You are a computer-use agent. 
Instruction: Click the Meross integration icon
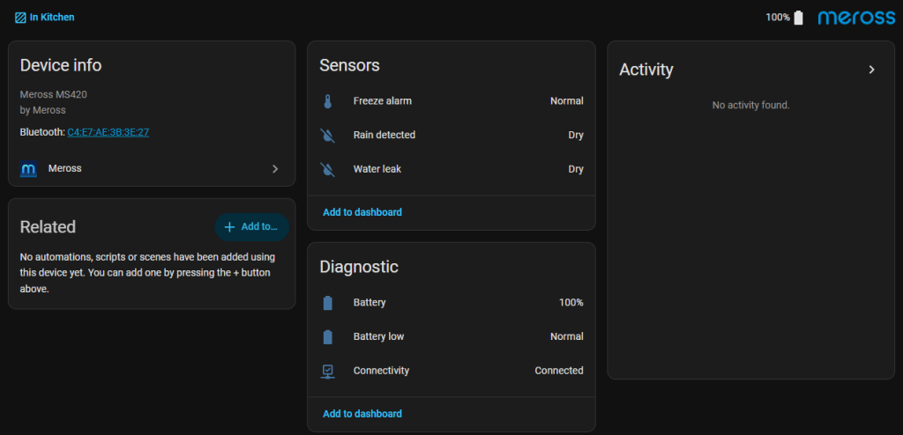28,169
